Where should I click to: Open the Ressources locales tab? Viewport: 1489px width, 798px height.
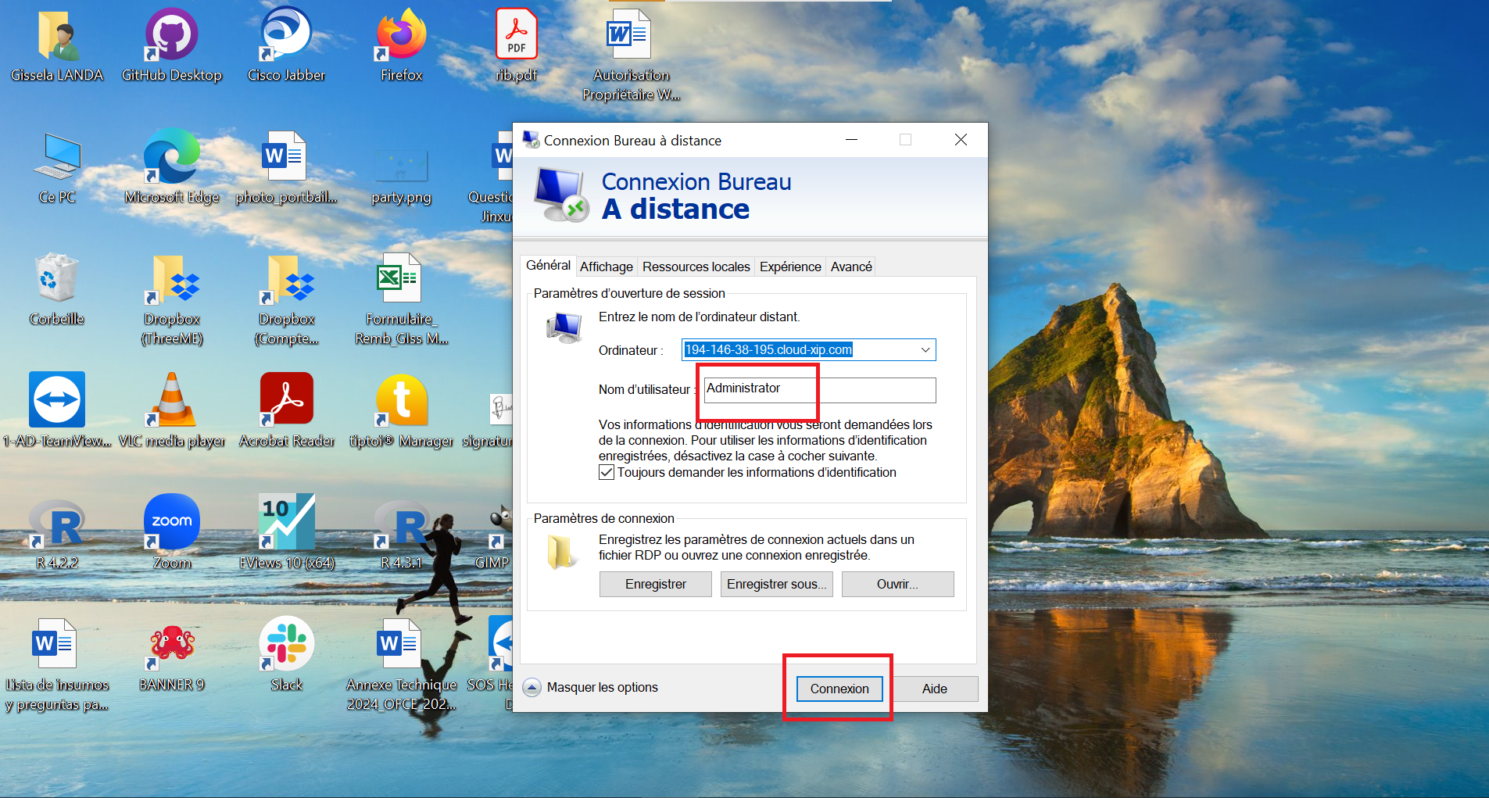(696, 267)
